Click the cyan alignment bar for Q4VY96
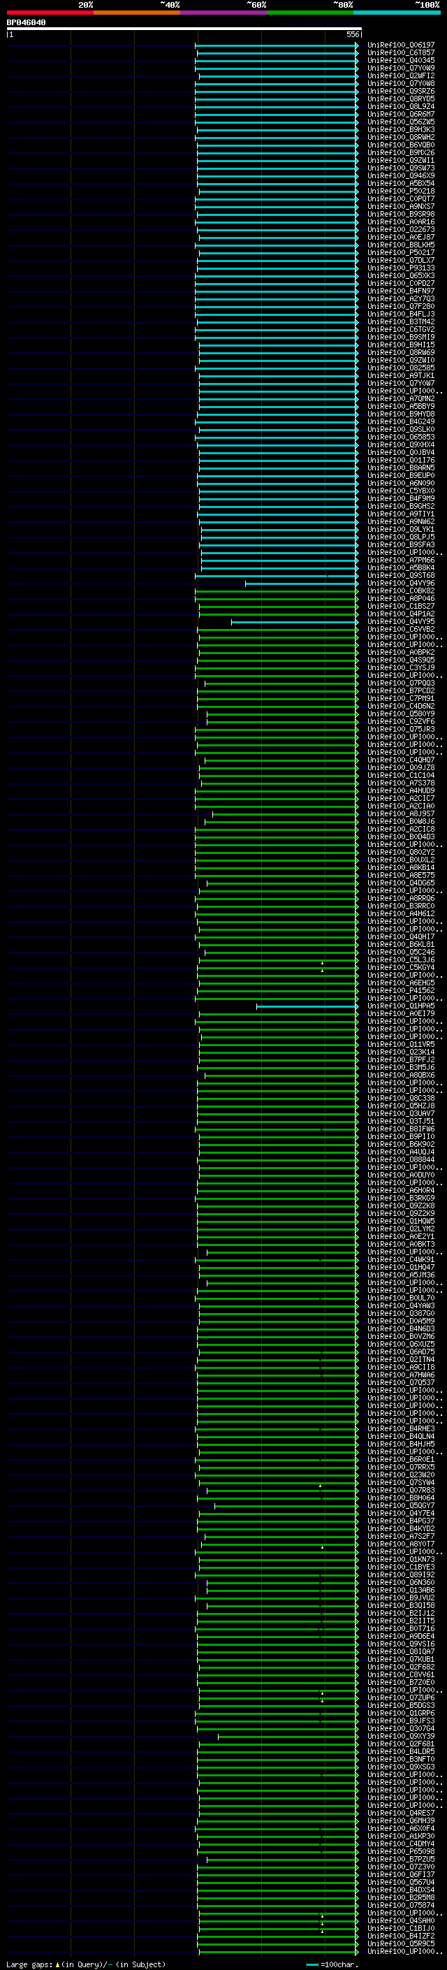 (301, 584)
